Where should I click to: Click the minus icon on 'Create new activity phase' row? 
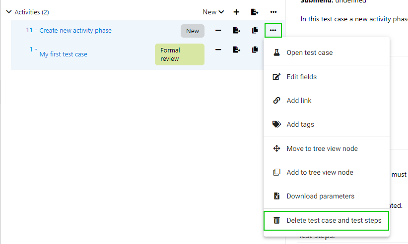218,31
